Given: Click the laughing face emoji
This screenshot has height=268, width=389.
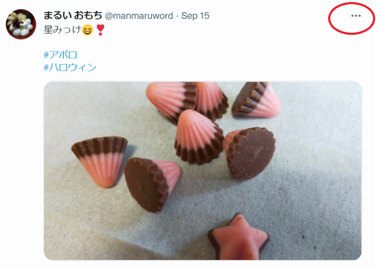Looking at the screenshot, I should [87, 30].
